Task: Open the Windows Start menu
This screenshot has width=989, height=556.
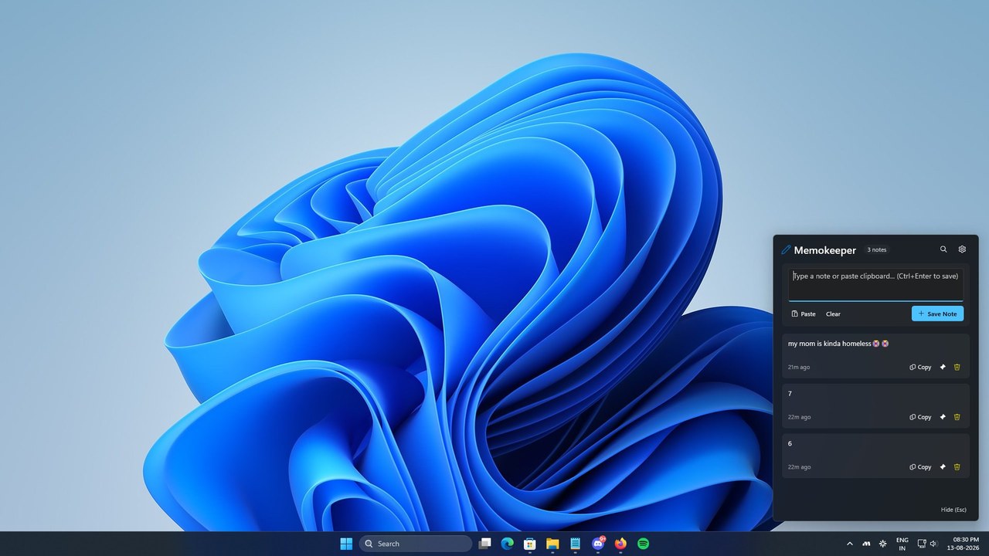Action: pos(346,544)
